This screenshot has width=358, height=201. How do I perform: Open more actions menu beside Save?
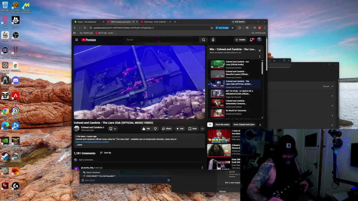tap(202, 129)
